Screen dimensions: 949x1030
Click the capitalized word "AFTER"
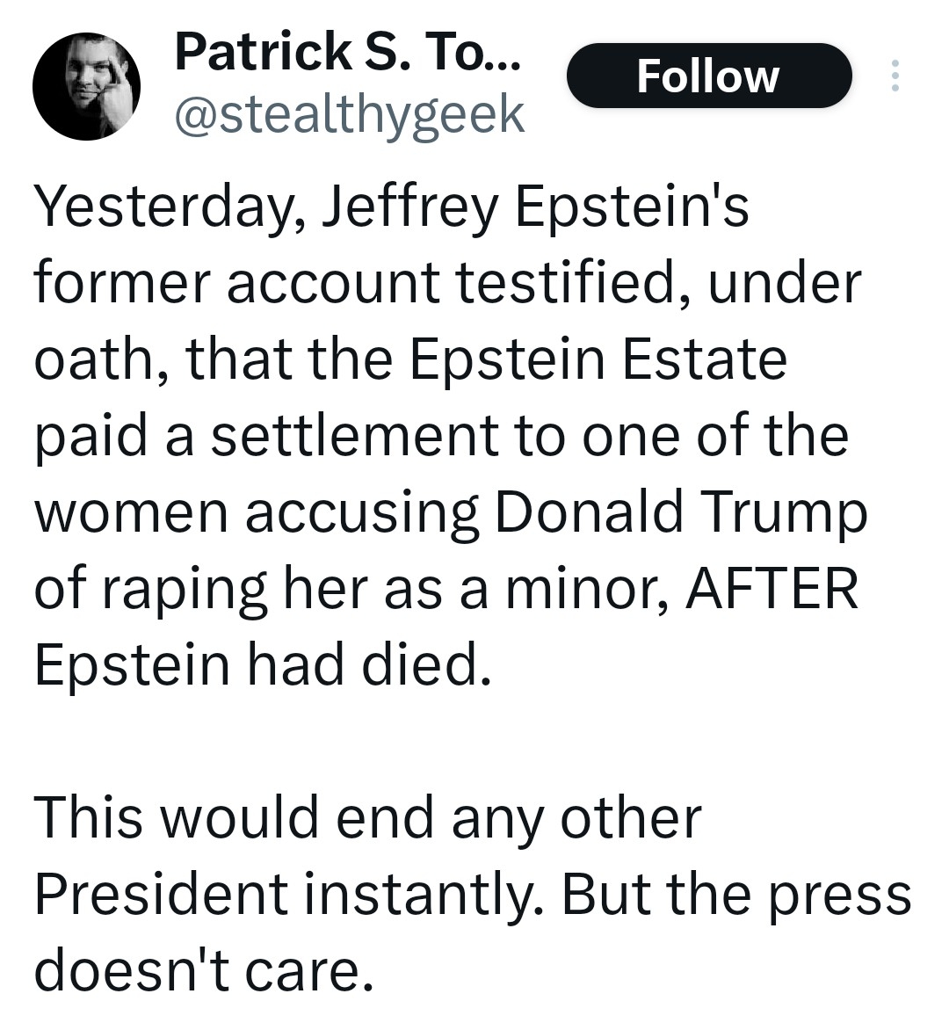(x=771, y=589)
